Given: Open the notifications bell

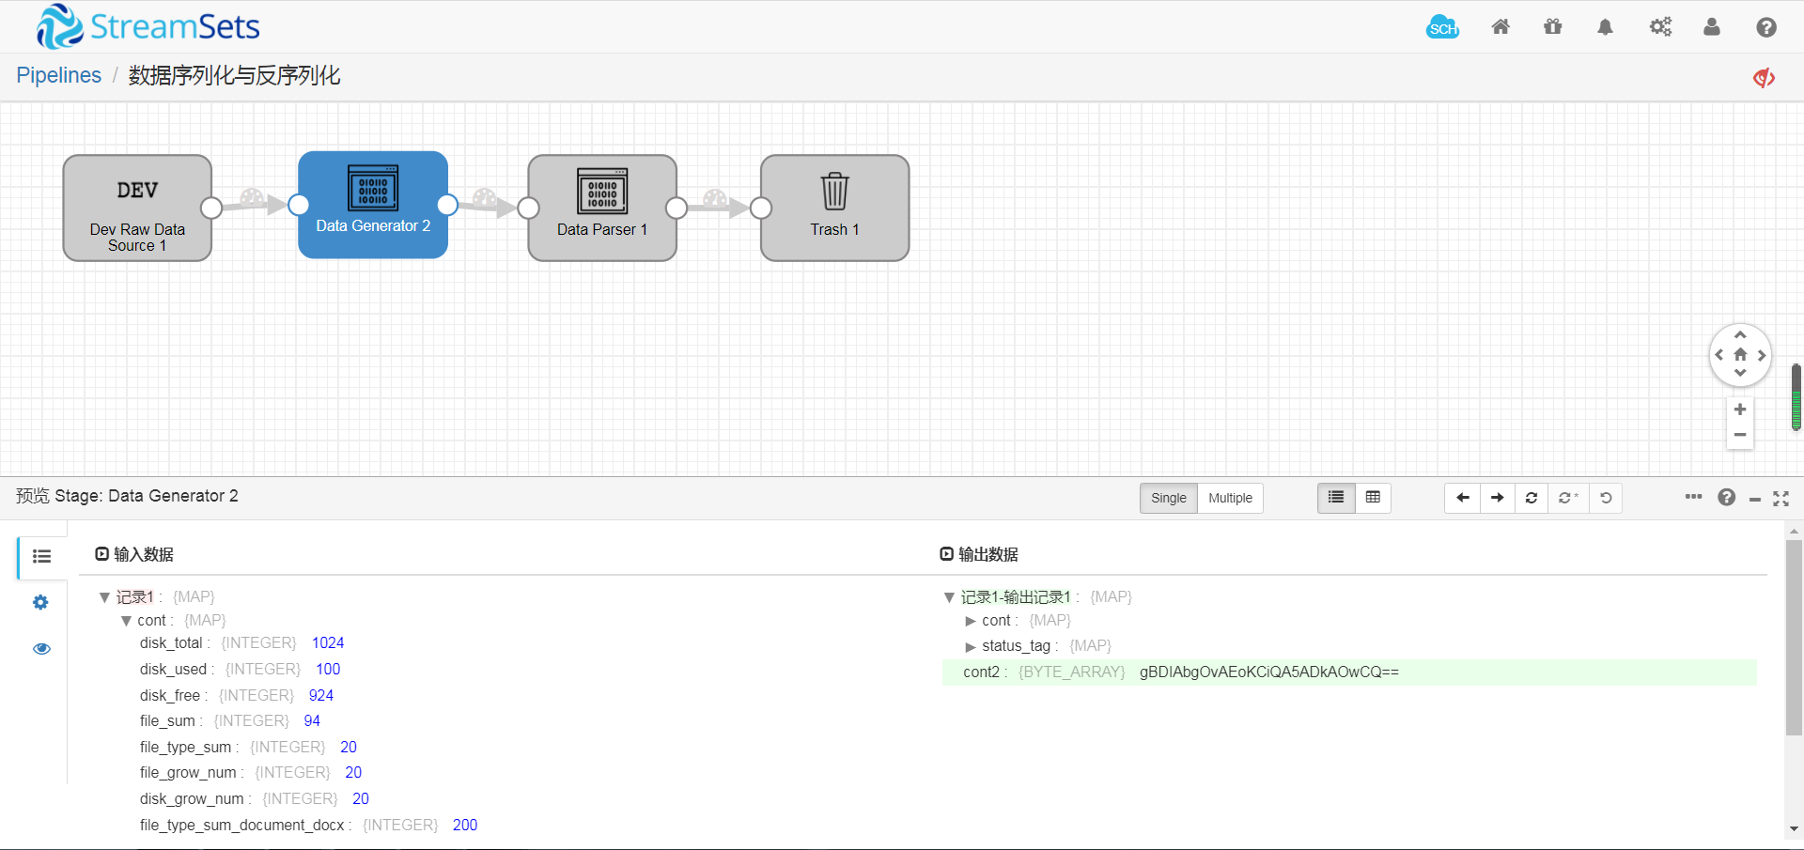Looking at the screenshot, I should pyautogui.click(x=1604, y=27).
